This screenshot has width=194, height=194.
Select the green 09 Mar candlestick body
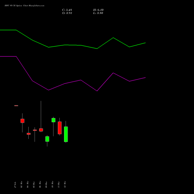(47, 139)
